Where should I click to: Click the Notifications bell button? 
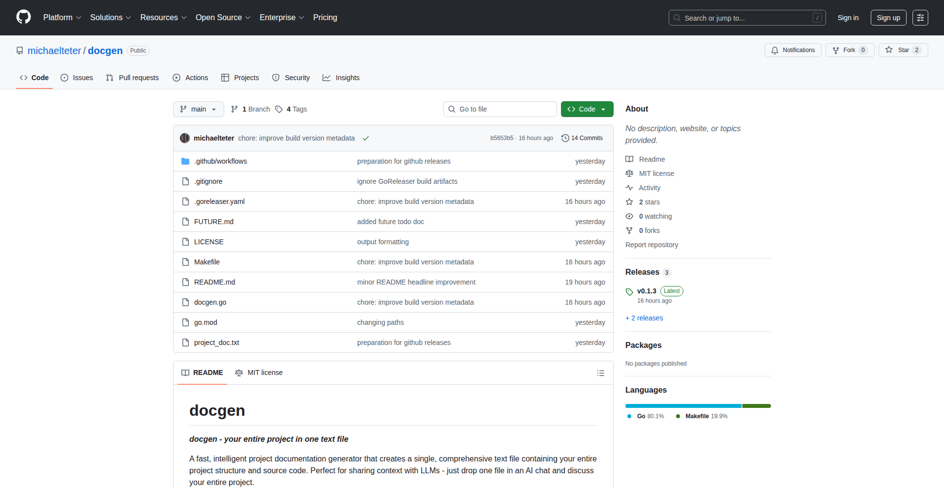pos(793,50)
